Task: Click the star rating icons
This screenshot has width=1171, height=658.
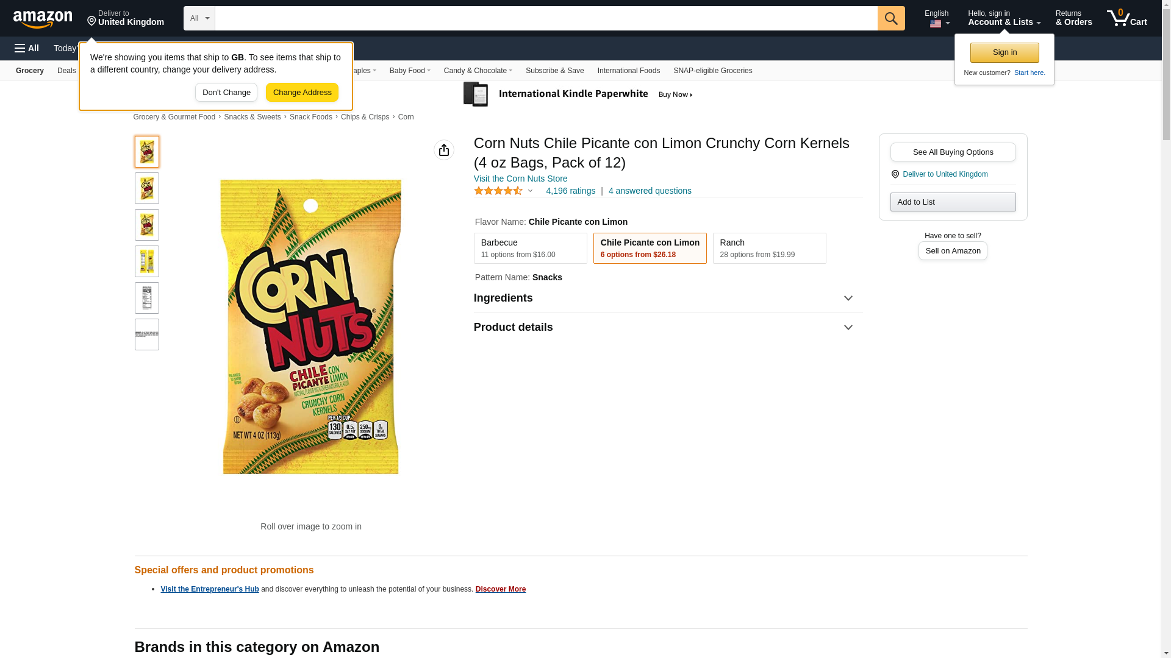Action: tap(498, 191)
